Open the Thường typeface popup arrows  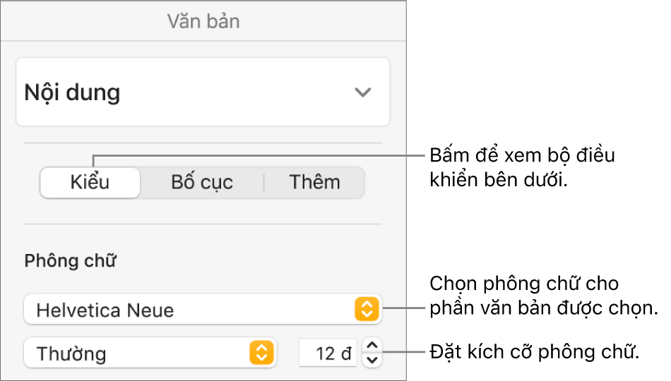pyautogui.click(x=261, y=352)
